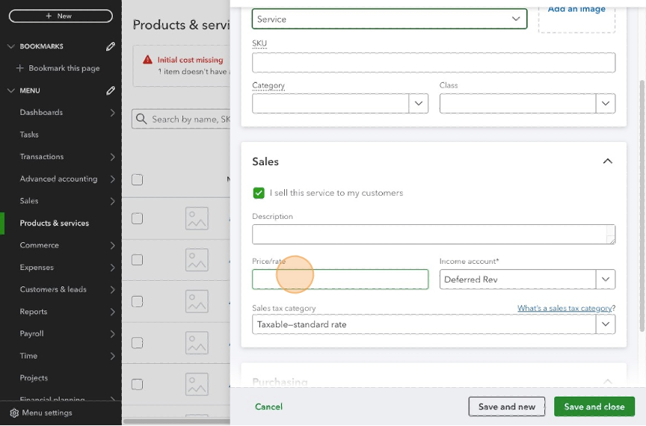Open the Sales tax category dropdown

[605, 324]
